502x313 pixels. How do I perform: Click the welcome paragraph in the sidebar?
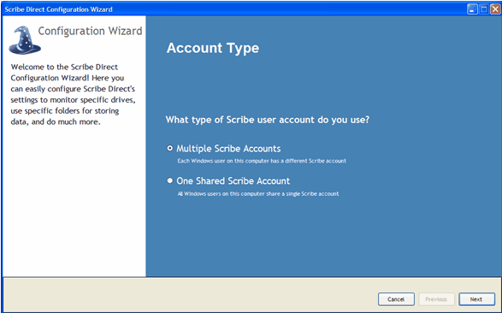(x=73, y=94)
